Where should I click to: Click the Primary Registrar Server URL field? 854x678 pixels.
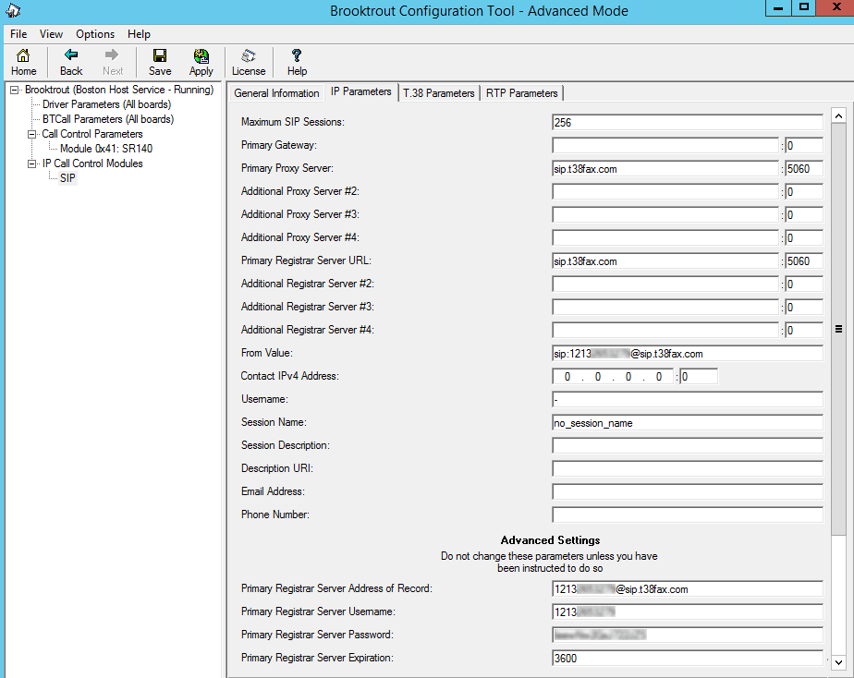[x=665, y=261]
